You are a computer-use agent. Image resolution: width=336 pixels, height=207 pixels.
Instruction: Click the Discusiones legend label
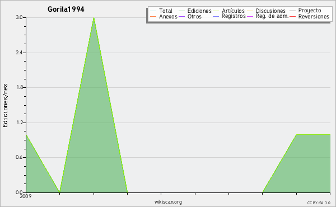pos(270,11)
